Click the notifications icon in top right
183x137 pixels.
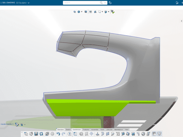click(177, 3)
